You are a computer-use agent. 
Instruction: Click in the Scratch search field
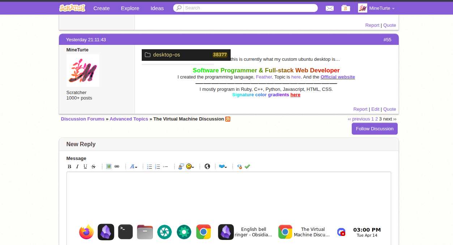click(250, 8)
